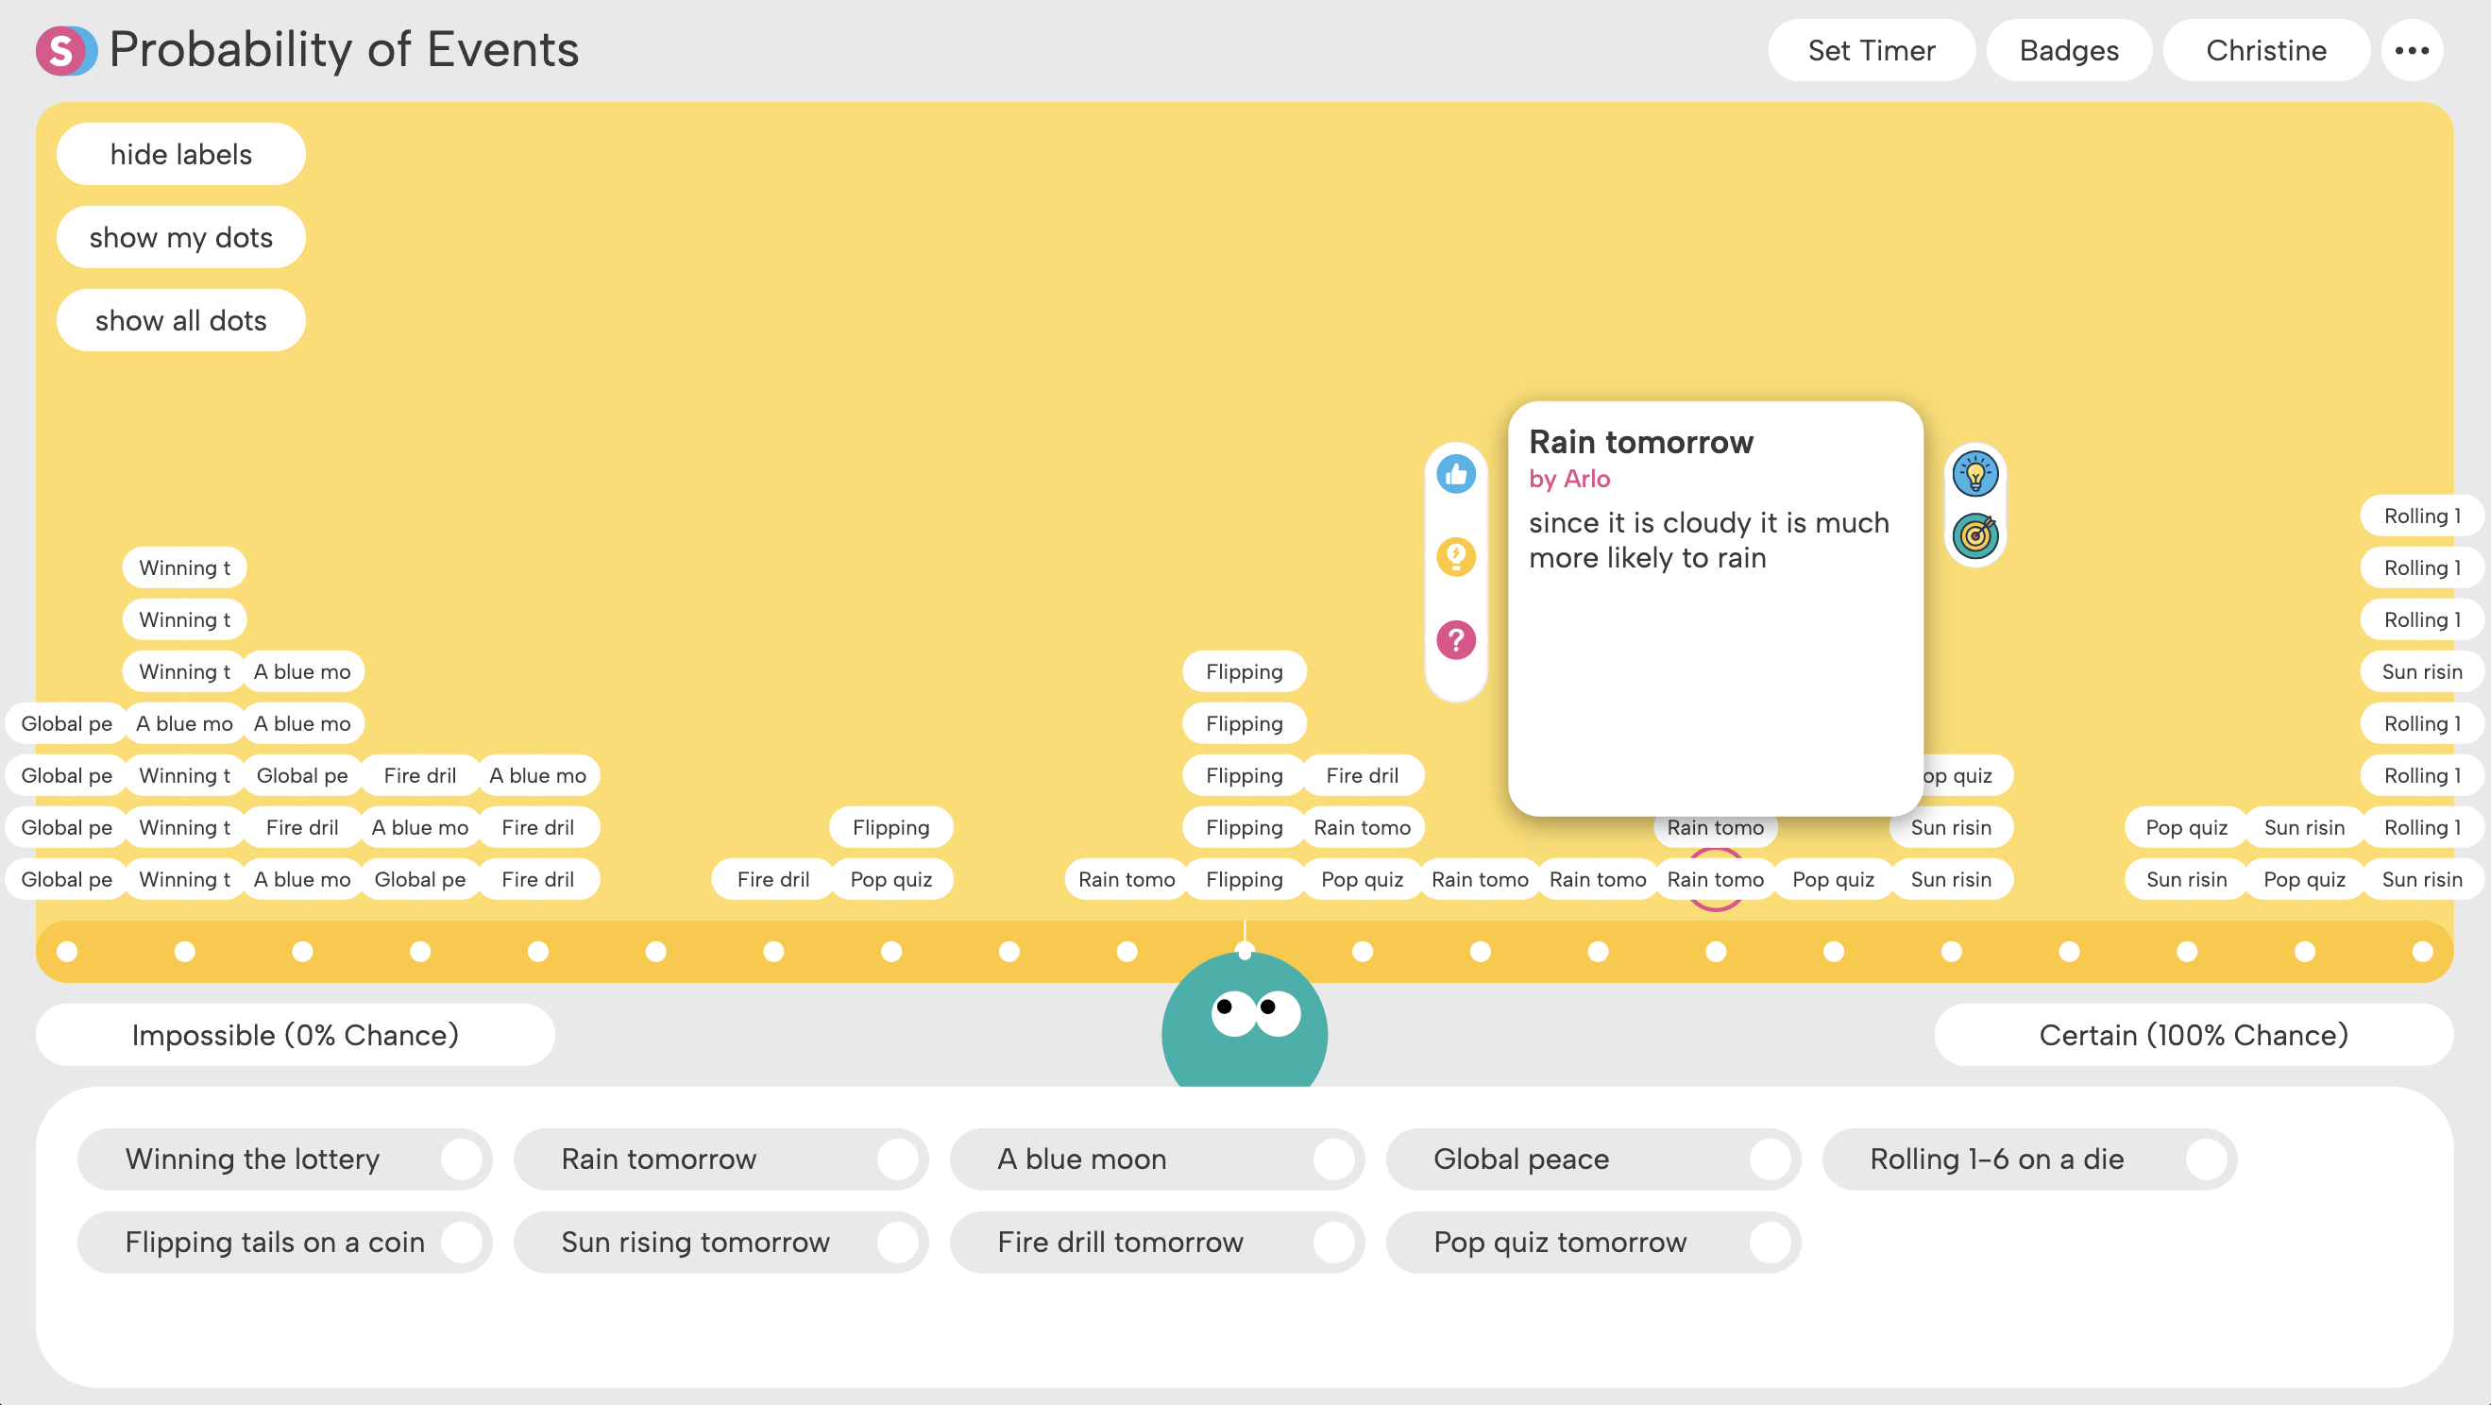Toggle show my dots
2491x1405 pixels.
coord(181,237)
